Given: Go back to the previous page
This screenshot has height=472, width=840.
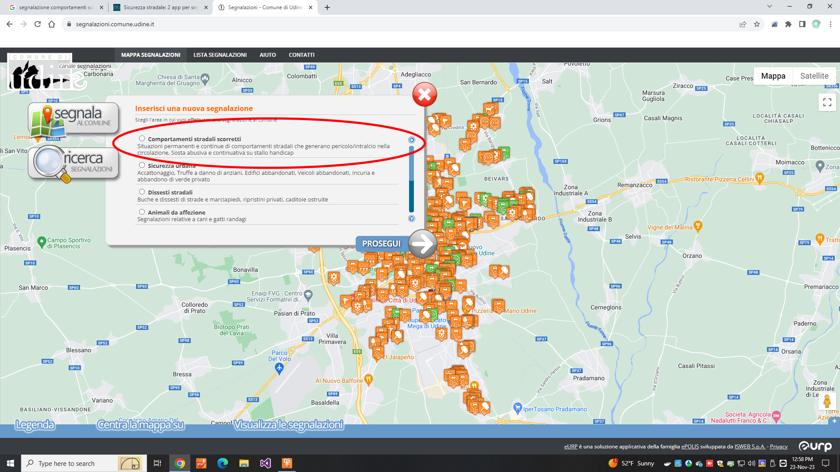Looking at the screenshot, I should (x=10, y=24).
